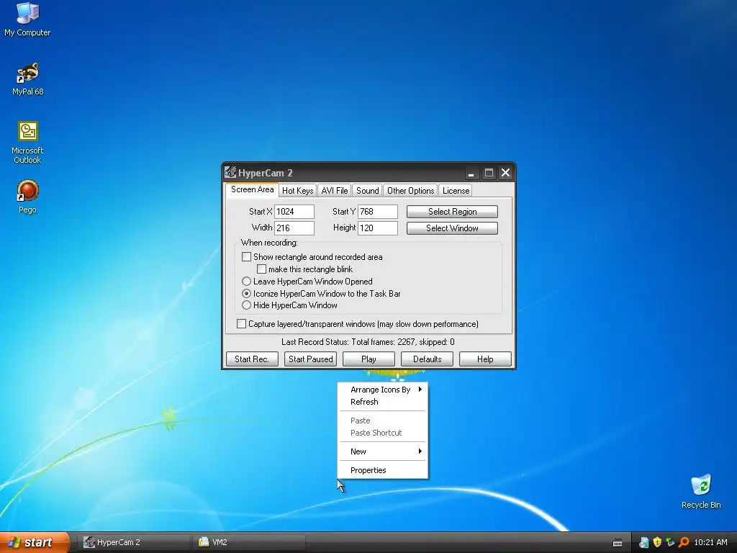737x553 pixels.
Task: Click the Width input field
Action: (294, 228)
